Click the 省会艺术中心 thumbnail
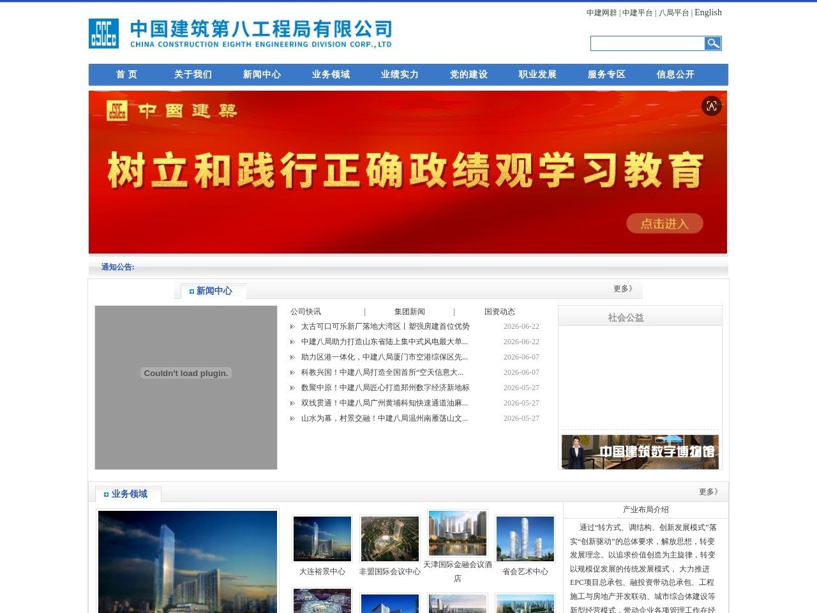Viewport: 817px width, 613px height. pyautogui.click(x=525, y=539)
